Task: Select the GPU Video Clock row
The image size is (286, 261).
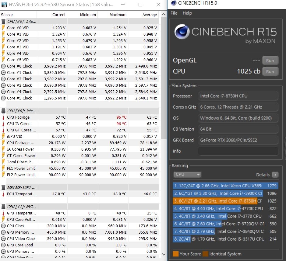Action: [79, 238]
